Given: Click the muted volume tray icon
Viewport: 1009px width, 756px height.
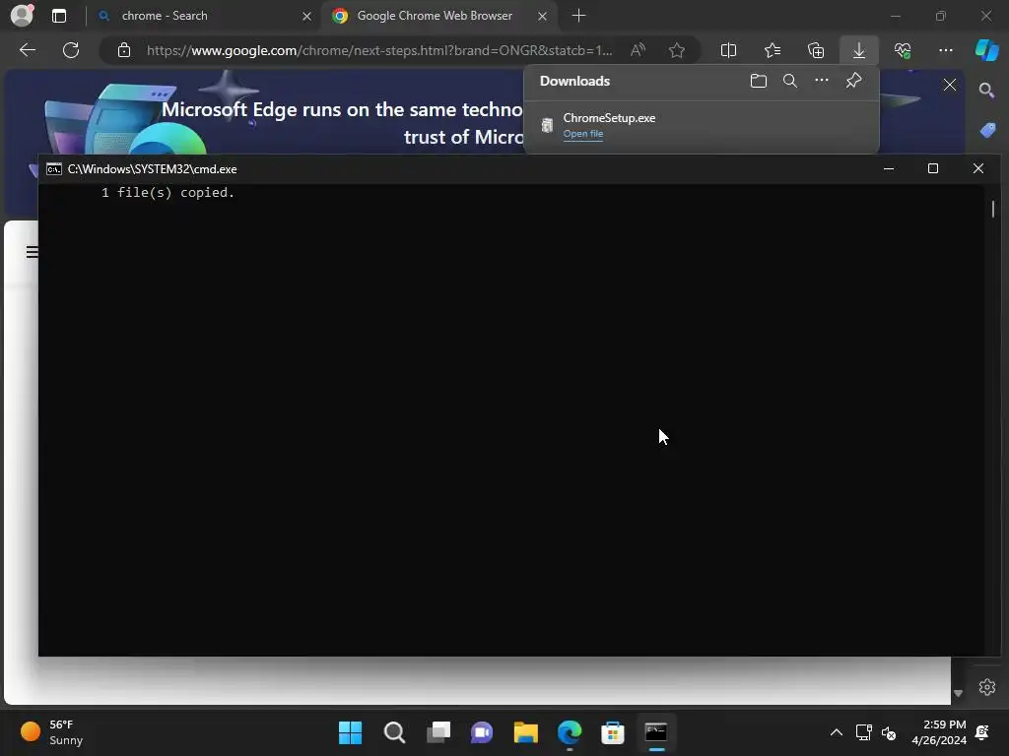Looking at the screenshot, I should point(889,732).
